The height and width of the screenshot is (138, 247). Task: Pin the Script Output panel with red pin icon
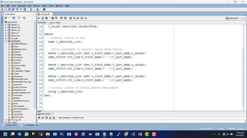point(39,118)
